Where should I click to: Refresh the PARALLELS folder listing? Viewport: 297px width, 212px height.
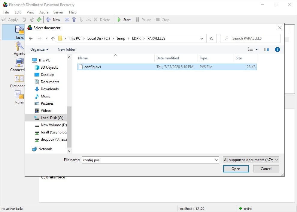click(212, 38)
